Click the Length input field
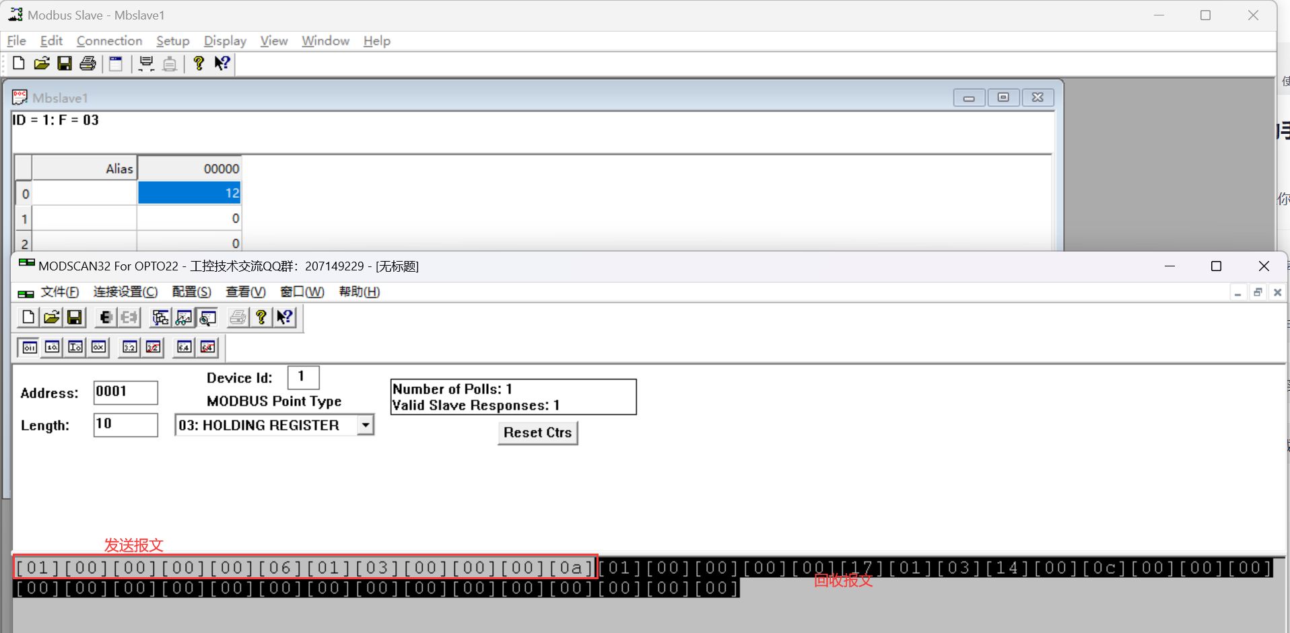Image resolution: width=1290 pixels, height=633 pixels. click(x=125, y=424)
